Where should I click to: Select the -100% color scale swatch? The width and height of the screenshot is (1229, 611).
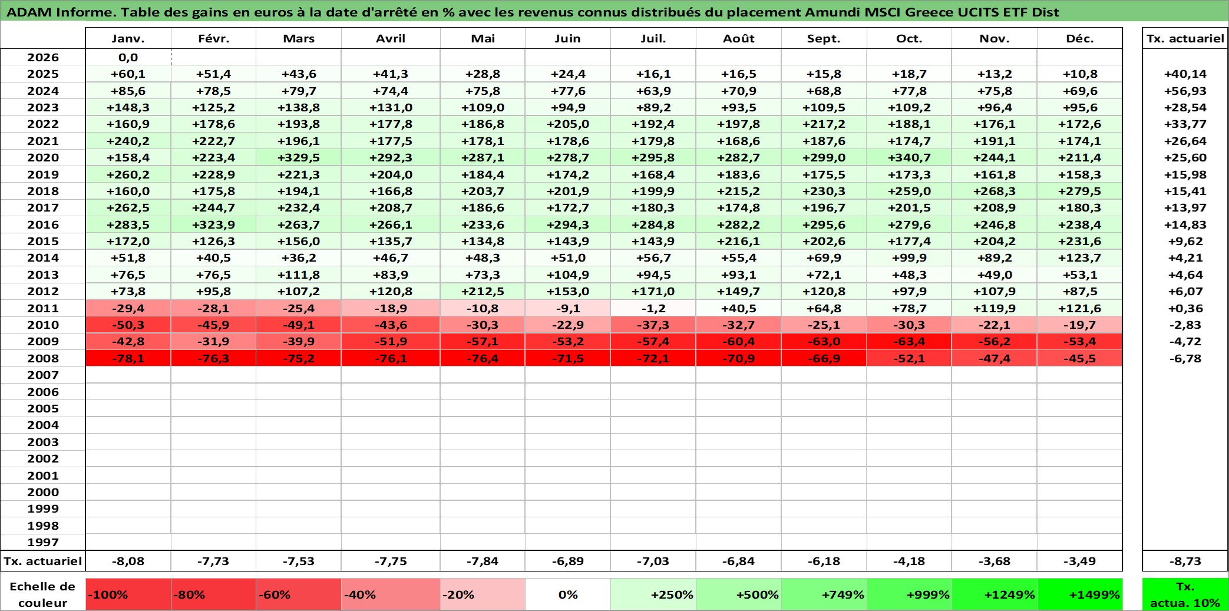128,595
